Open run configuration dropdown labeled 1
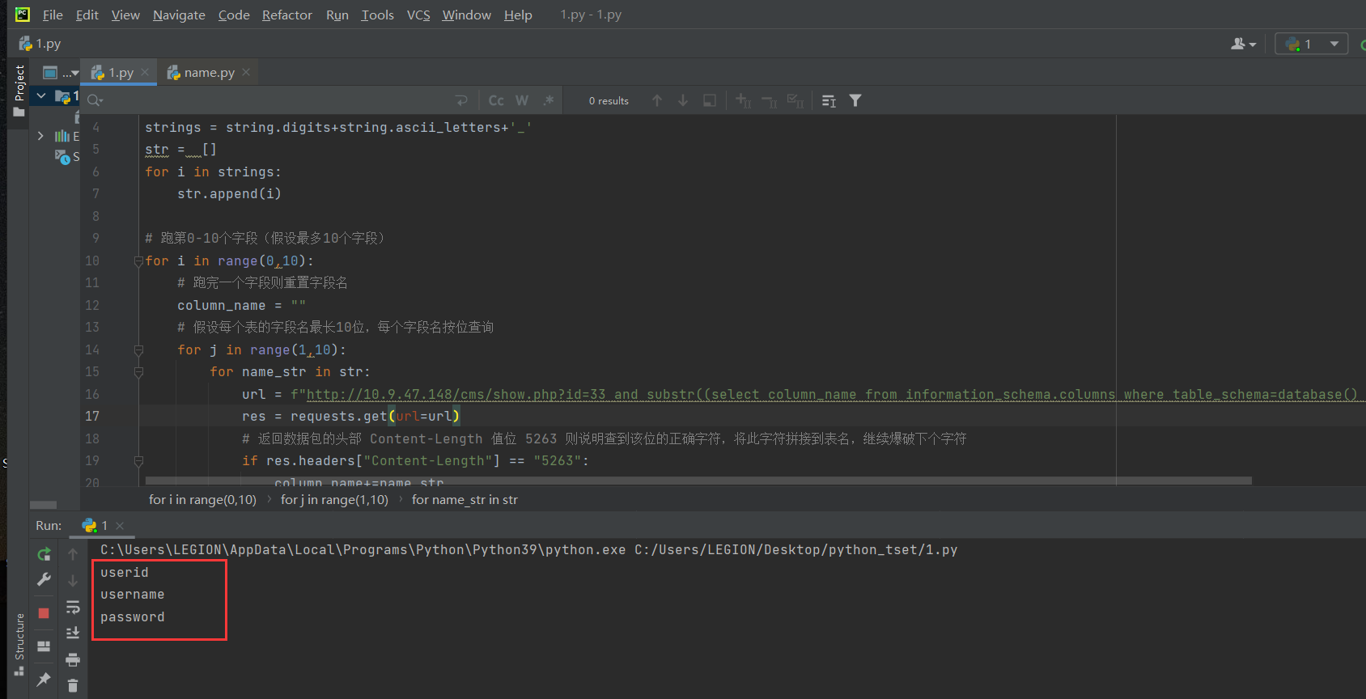The height and width of the screenshot is (699, 1366). tap(1312, 44)
